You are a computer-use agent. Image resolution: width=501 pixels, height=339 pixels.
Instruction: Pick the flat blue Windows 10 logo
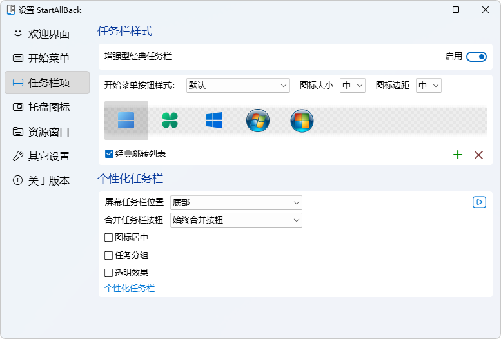[214, 120]
